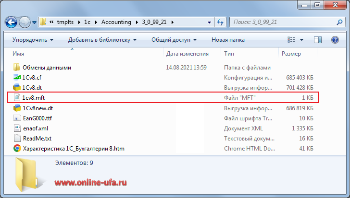Click the file name ReadMe.txt
This screenshot has width=350, height=198.
click(x=37, y=139)
